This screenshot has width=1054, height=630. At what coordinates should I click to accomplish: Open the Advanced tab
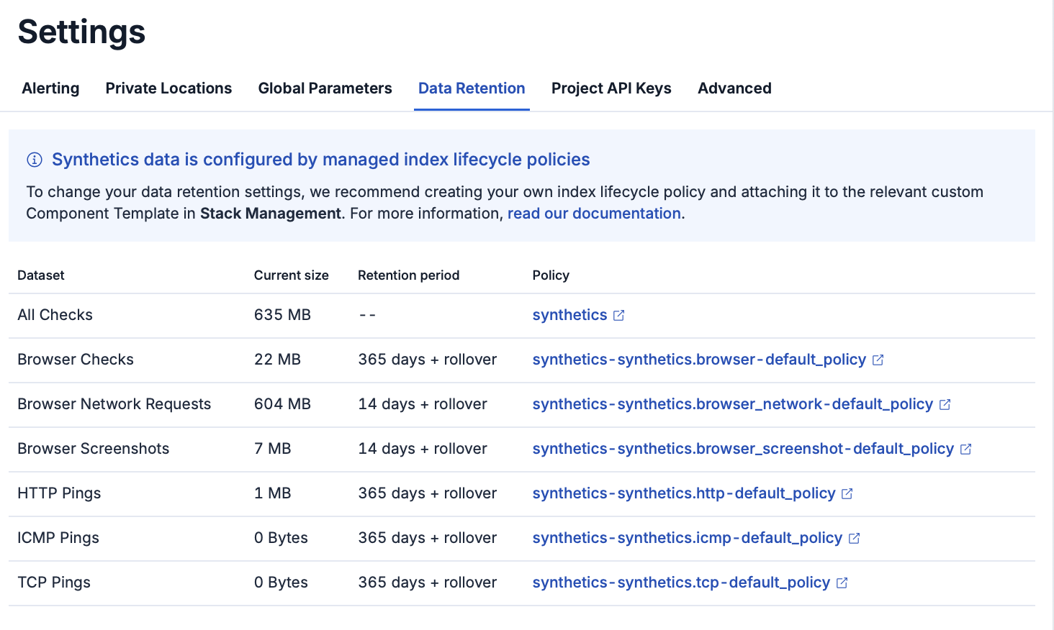coord(734,88)
